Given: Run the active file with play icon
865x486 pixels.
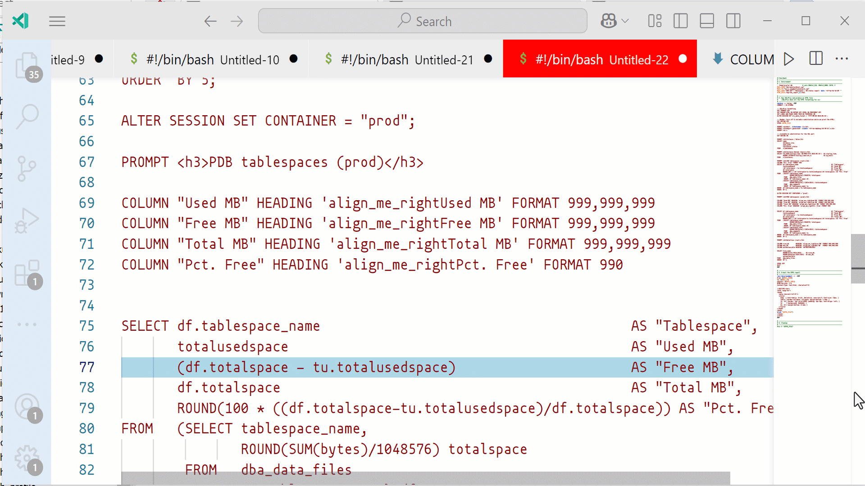Looking at the screenshot, I should pos(788,59).
